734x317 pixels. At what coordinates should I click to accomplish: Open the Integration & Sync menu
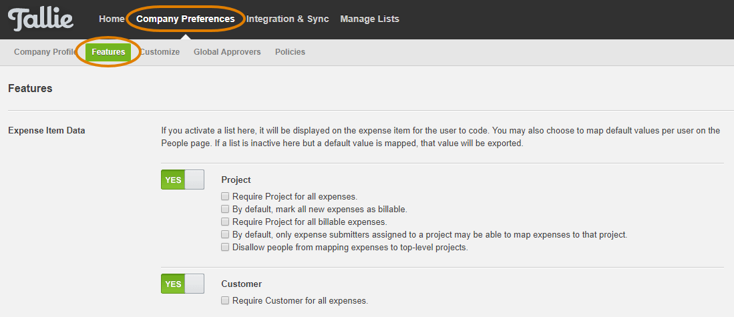(287, 19)
